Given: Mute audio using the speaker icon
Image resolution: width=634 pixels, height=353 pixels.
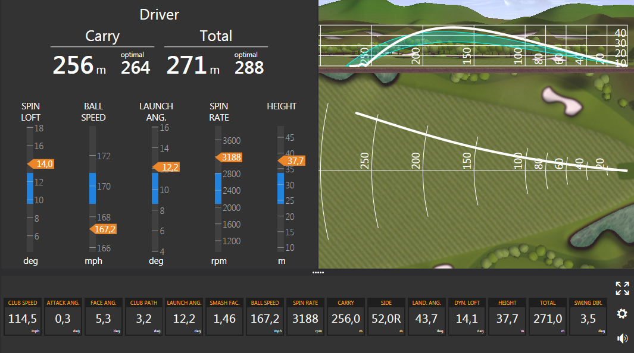Looking at the screenshot, I should click(622, 339).
